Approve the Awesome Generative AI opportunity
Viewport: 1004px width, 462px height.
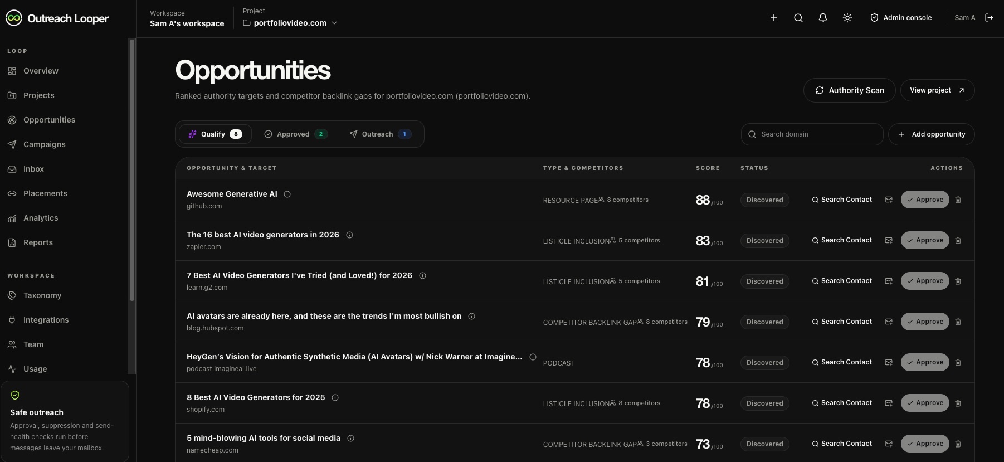tap(925, 200)
